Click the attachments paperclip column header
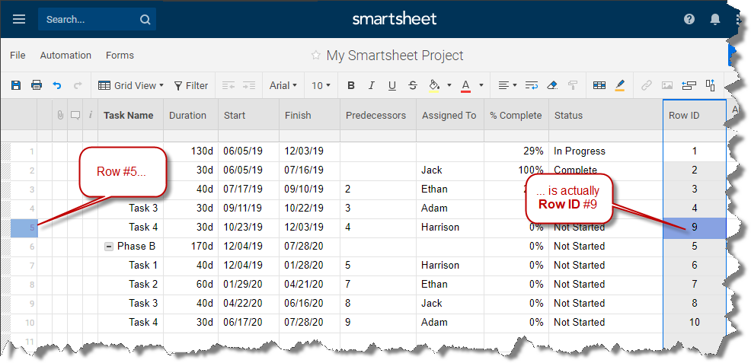 click(60, 115)
